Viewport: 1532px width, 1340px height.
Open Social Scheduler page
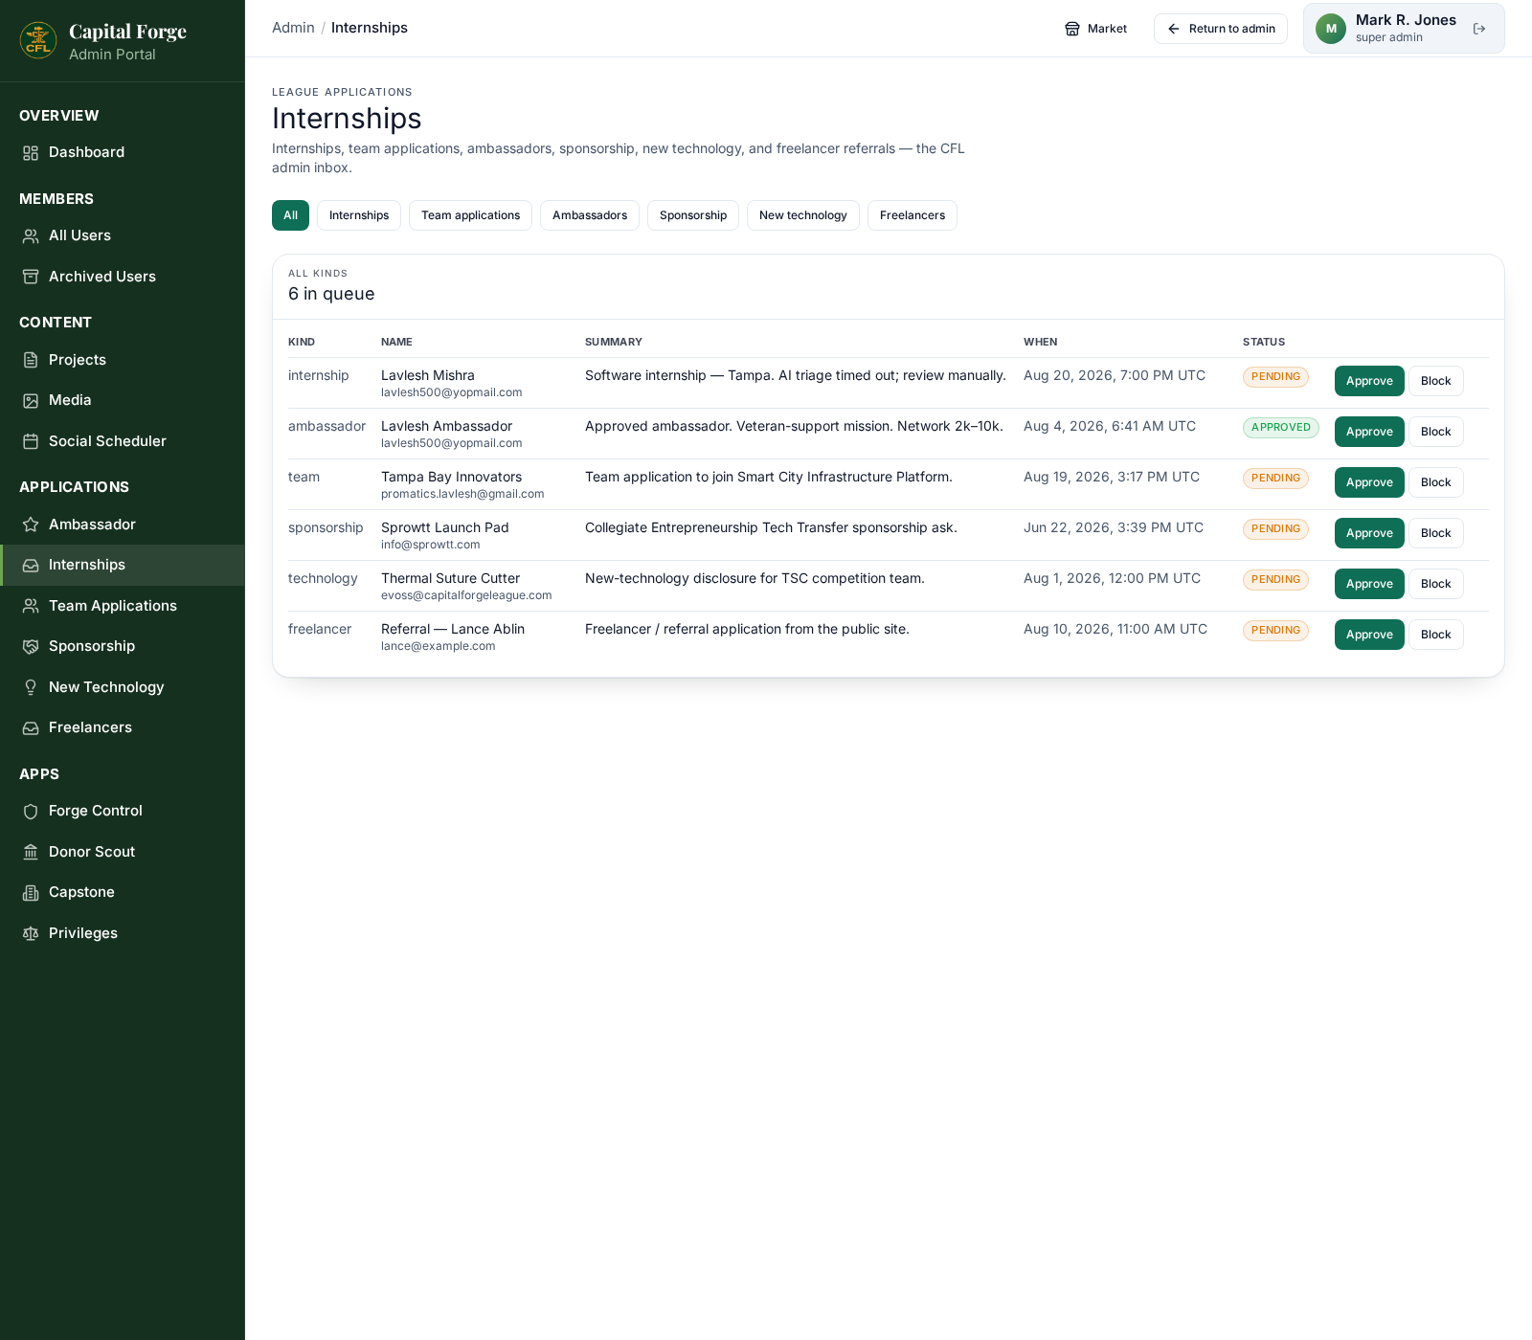click(x=123, y=441)
